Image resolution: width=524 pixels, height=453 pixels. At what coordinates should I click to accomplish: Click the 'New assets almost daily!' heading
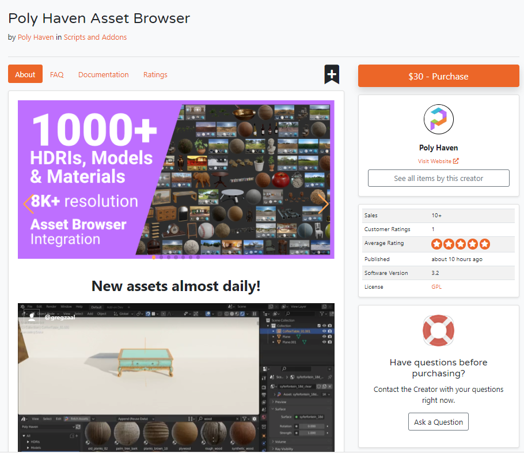(x=176, y=286)
